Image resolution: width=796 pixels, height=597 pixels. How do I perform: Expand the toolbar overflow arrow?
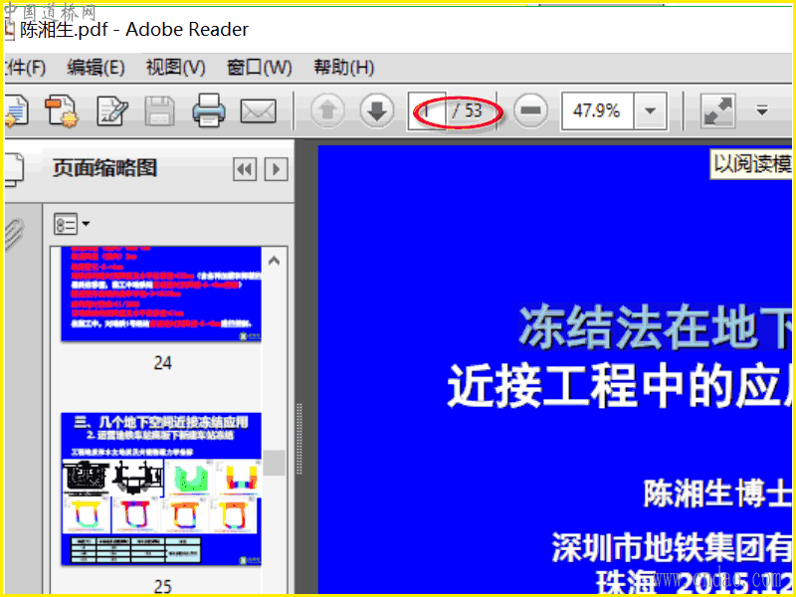coord(762,110)
